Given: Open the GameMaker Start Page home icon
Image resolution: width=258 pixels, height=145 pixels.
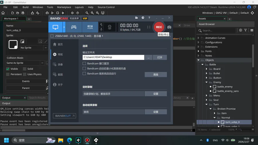Looking at the screenshot, I should 3,13.
